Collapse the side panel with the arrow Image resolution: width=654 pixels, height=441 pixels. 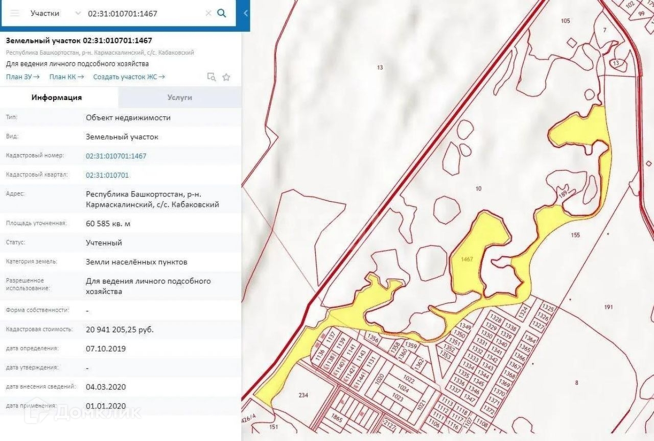point(246,13)
